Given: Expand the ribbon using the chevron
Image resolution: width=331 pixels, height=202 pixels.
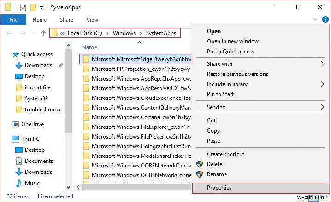Looking at the screenshot, I should pos(315,20).
